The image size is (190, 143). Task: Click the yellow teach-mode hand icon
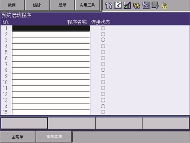coord(164,5)
